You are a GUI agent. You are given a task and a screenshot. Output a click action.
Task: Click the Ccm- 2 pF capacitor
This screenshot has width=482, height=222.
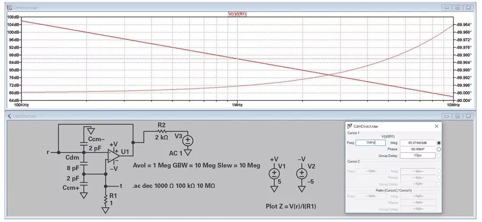click(84, 143)
